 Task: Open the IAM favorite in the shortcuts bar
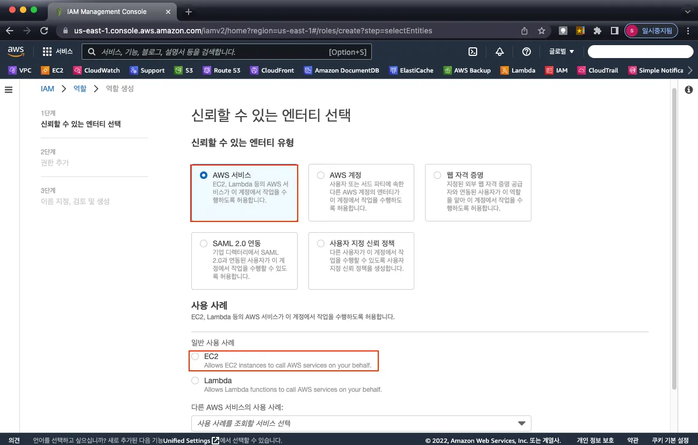556,70
